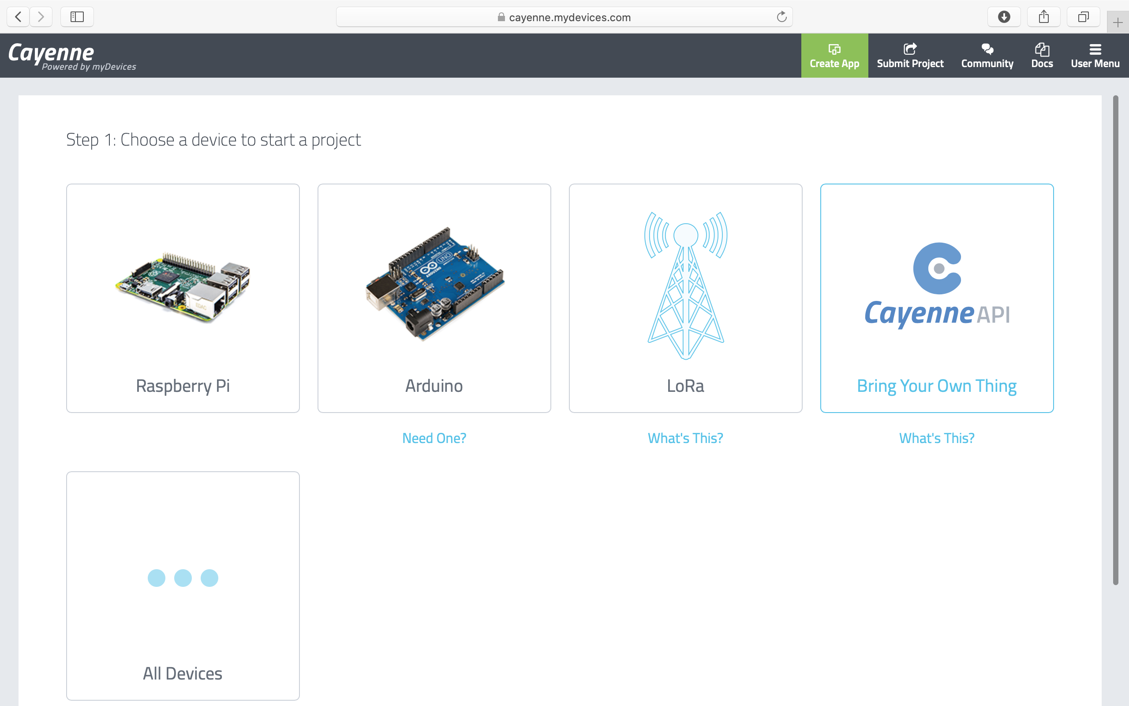Click the cayenne.mydevices.com address field
This screenshot has width=1129, height=706.
[x=569, y=17]
